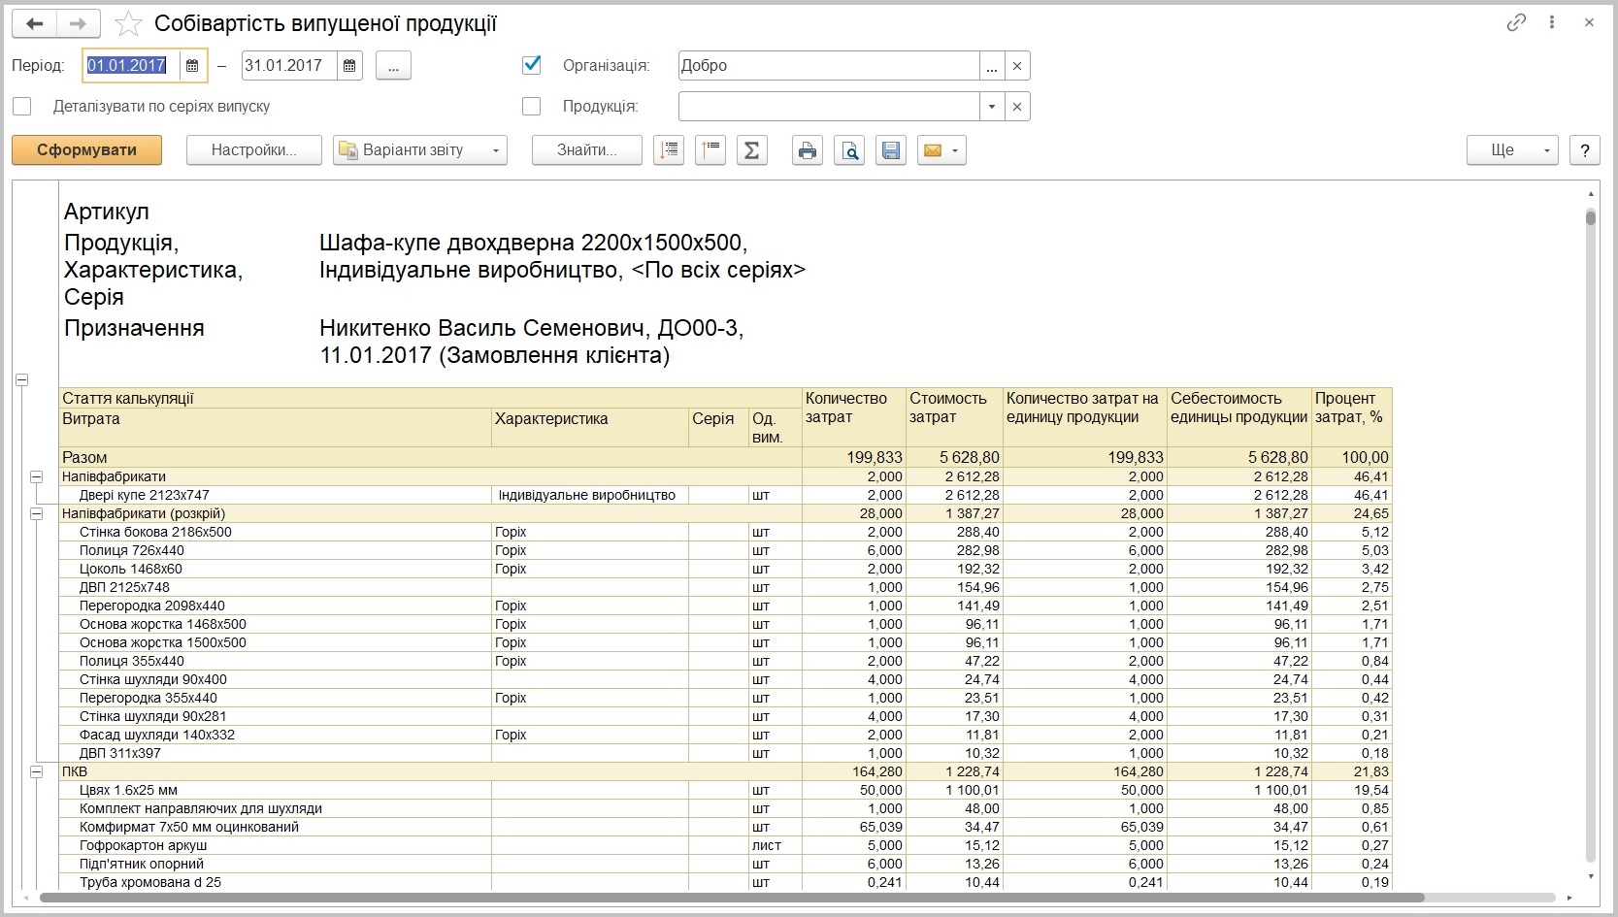This screenshot has width=1618, height=917.
Task: Collapse the ПКВ group in the report
Action: [x=36, y=771]
